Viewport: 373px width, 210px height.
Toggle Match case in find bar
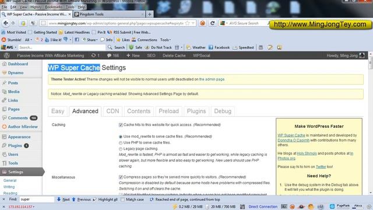[x=122, y=199]
